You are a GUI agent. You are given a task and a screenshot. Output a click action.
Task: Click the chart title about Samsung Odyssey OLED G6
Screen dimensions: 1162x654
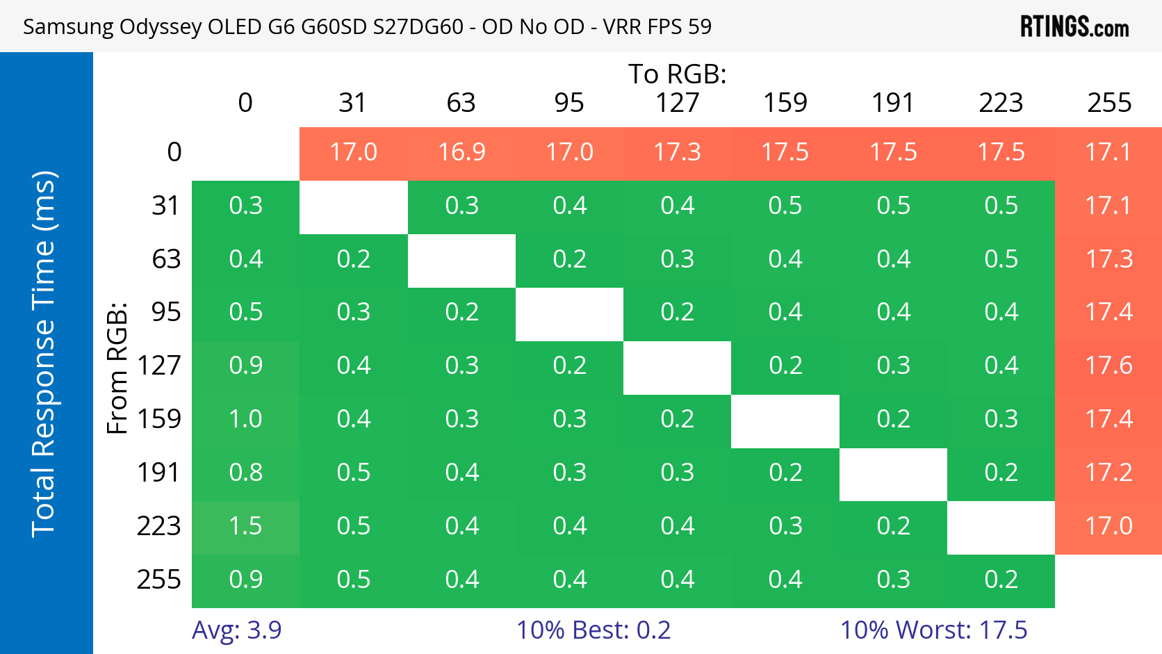click(x=367, y=26)
